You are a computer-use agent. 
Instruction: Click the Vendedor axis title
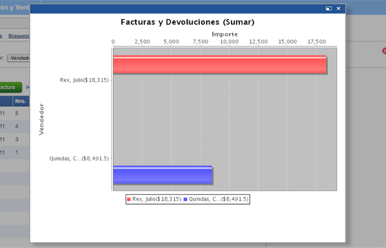pyautogui.click(x=41, y=119)
